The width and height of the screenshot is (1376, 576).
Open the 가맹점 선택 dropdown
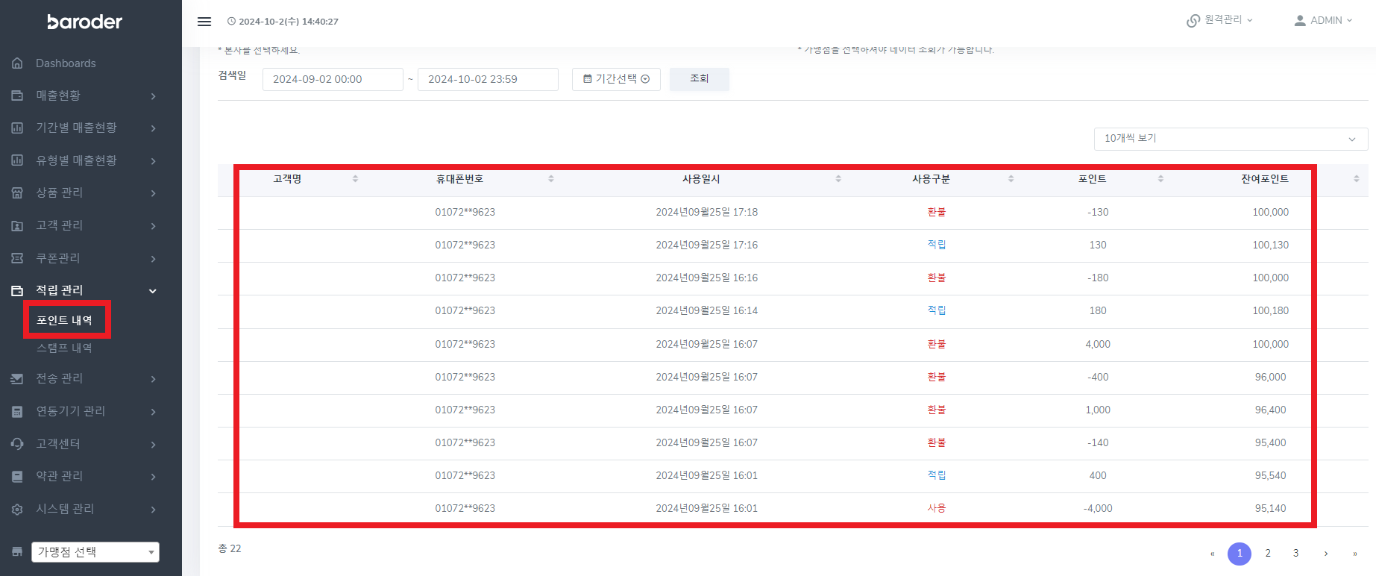pos(95,552)
